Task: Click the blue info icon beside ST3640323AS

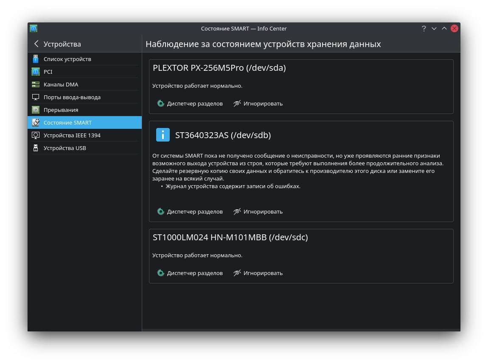Action: (x=163, y=135)
